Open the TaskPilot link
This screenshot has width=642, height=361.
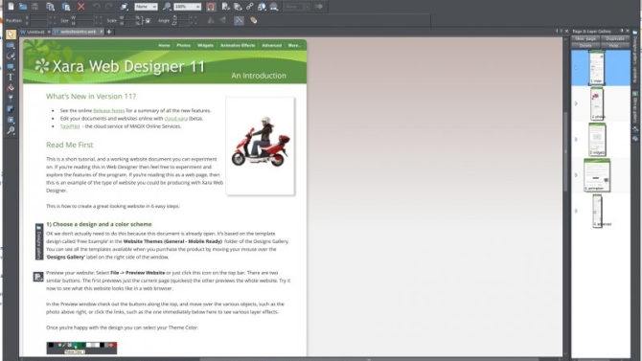(x=70, y=126)
